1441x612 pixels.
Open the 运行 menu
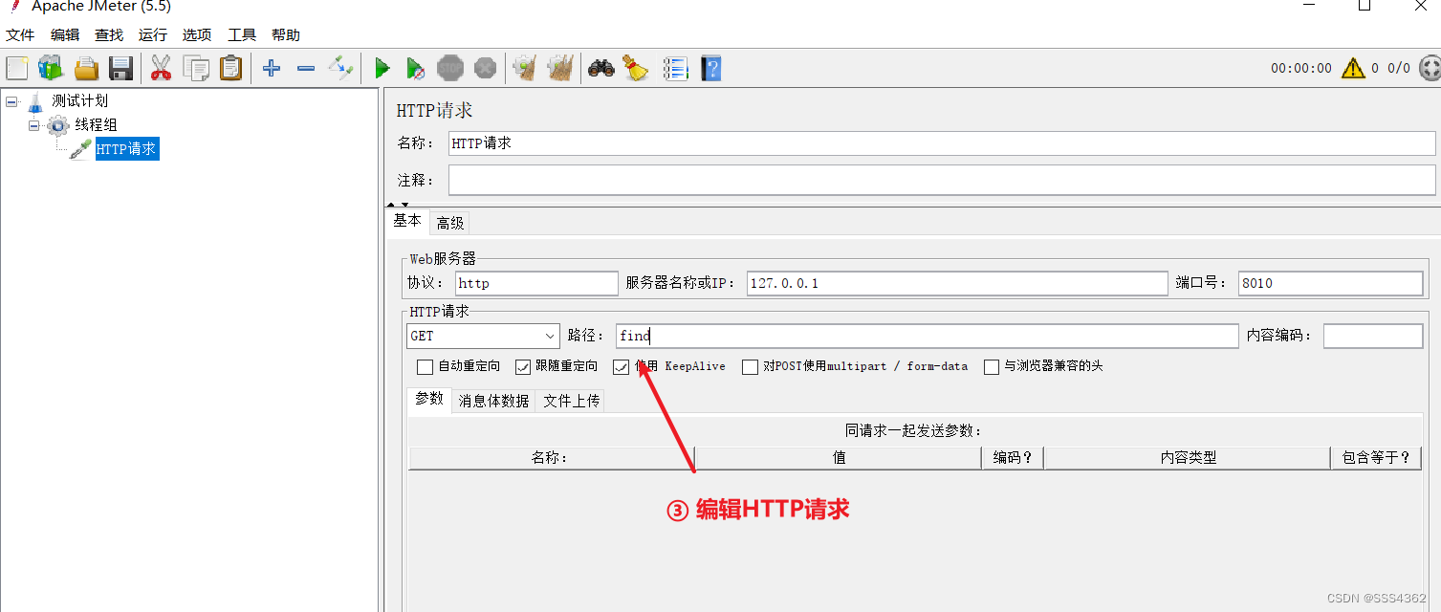[x=153, y=34]
